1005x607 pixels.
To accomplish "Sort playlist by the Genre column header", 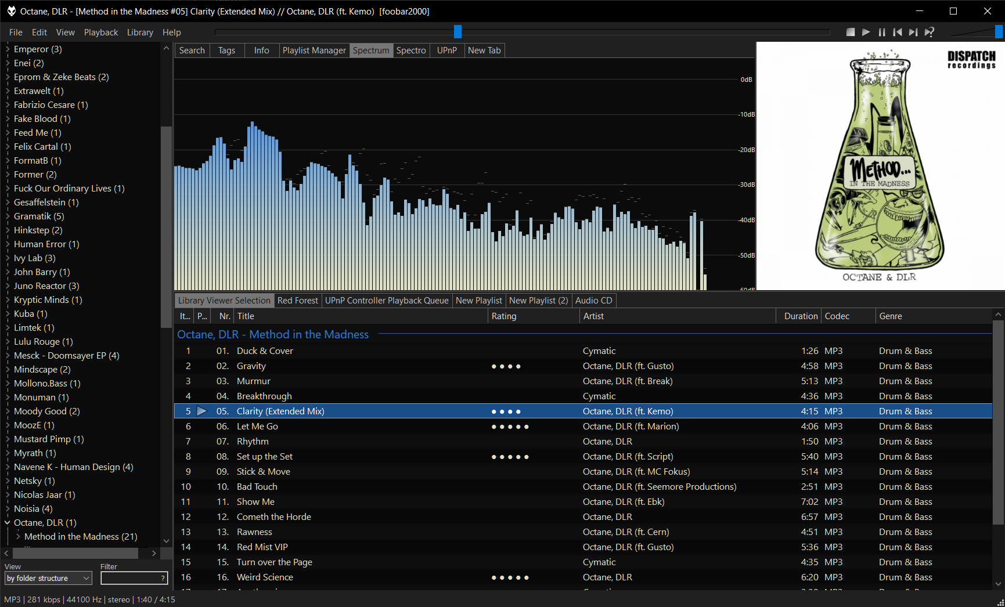I will [934, 316].
